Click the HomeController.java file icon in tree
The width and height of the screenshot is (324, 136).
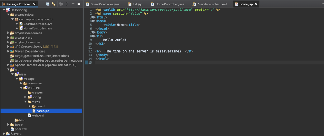(x=21, y=28)
